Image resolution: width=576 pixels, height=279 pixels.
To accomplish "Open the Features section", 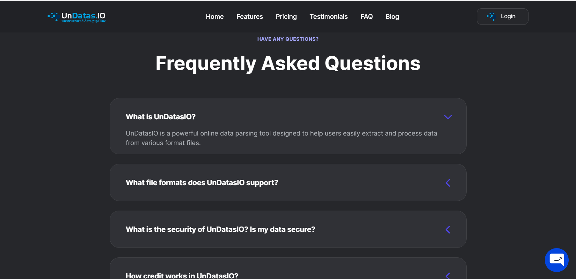I will click(250, 17).
